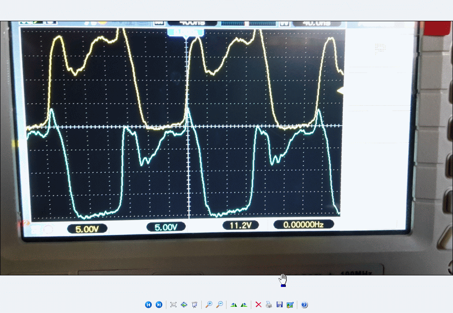Click the 0.00000Hz frequency readout

303,225
